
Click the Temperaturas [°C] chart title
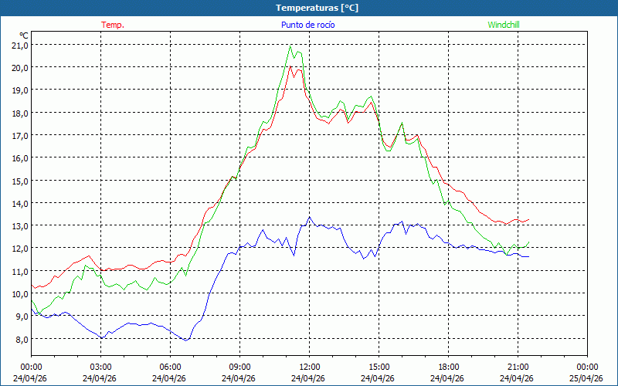coord(317,8)
